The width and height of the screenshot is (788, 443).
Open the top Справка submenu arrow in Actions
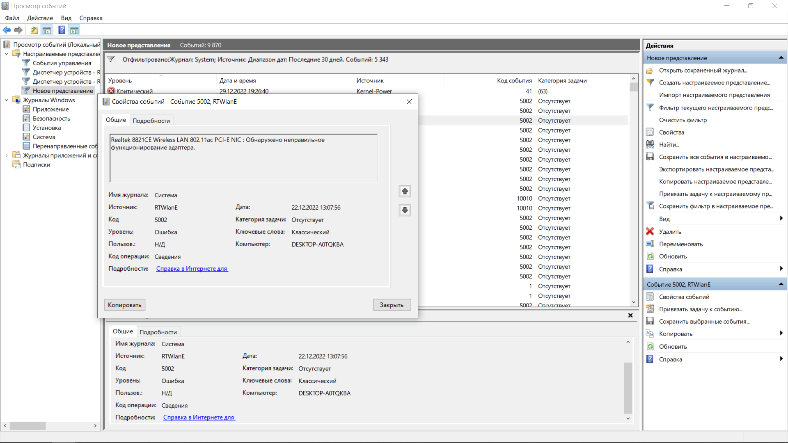(x=781, y=269)
